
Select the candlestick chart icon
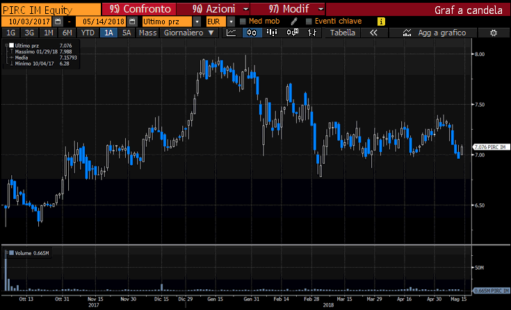click(x=248, y=33)
